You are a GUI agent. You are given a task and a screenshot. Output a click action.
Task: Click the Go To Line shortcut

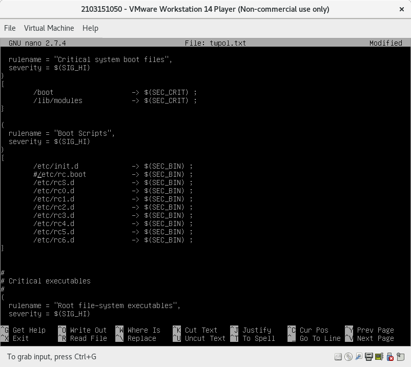(320, 338)
